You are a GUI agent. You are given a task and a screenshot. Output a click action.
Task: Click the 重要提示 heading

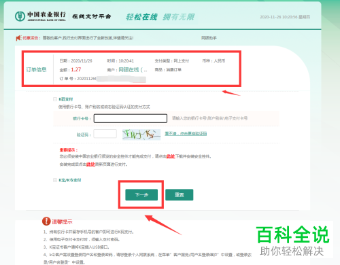69,150
